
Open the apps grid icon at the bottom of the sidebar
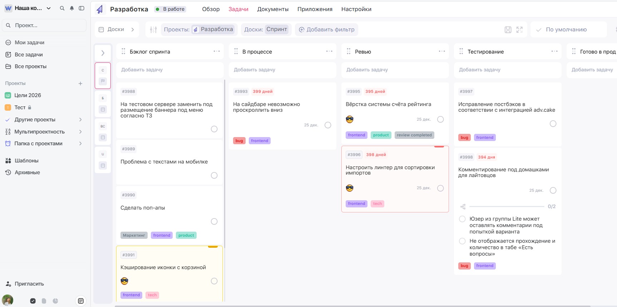coord(81,301)
